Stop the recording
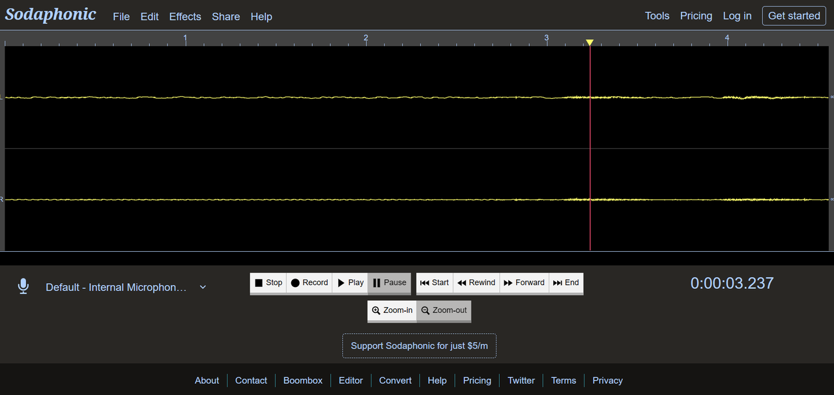 pos(268,283)
